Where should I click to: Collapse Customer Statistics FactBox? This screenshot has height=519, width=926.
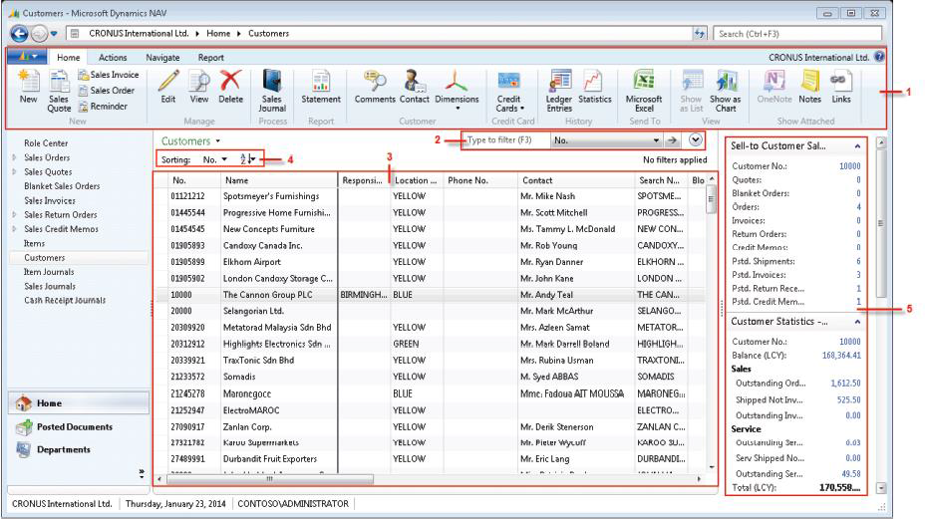(857, 322)
